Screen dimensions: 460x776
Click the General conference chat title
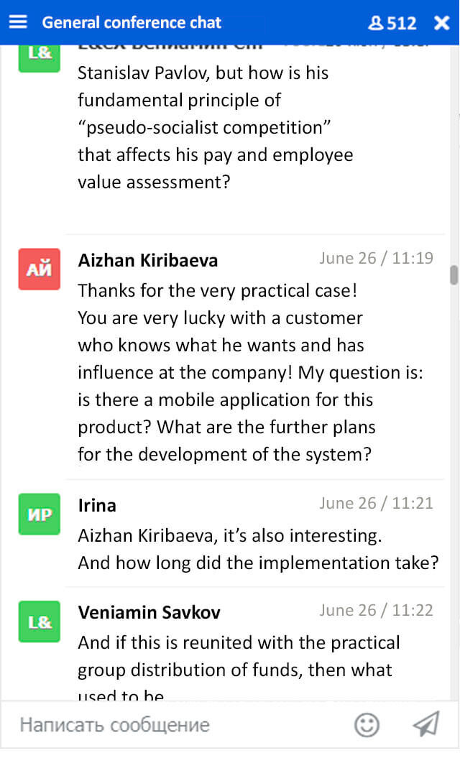[132, 22]
